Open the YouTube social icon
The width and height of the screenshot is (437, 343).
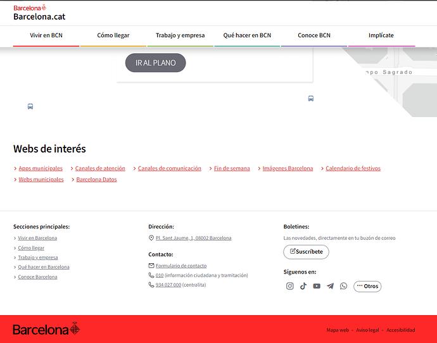point(317,286)
